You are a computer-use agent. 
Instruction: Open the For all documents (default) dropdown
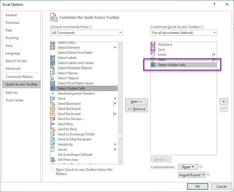tap(184, 33)
